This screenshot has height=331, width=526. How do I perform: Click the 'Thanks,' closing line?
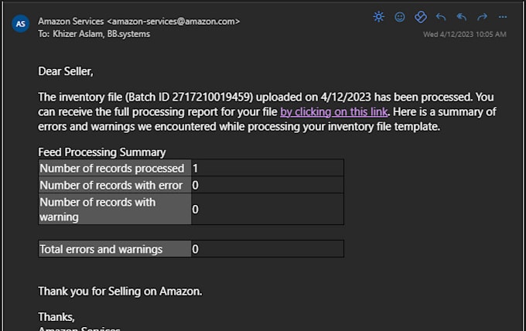coord(56,316)
